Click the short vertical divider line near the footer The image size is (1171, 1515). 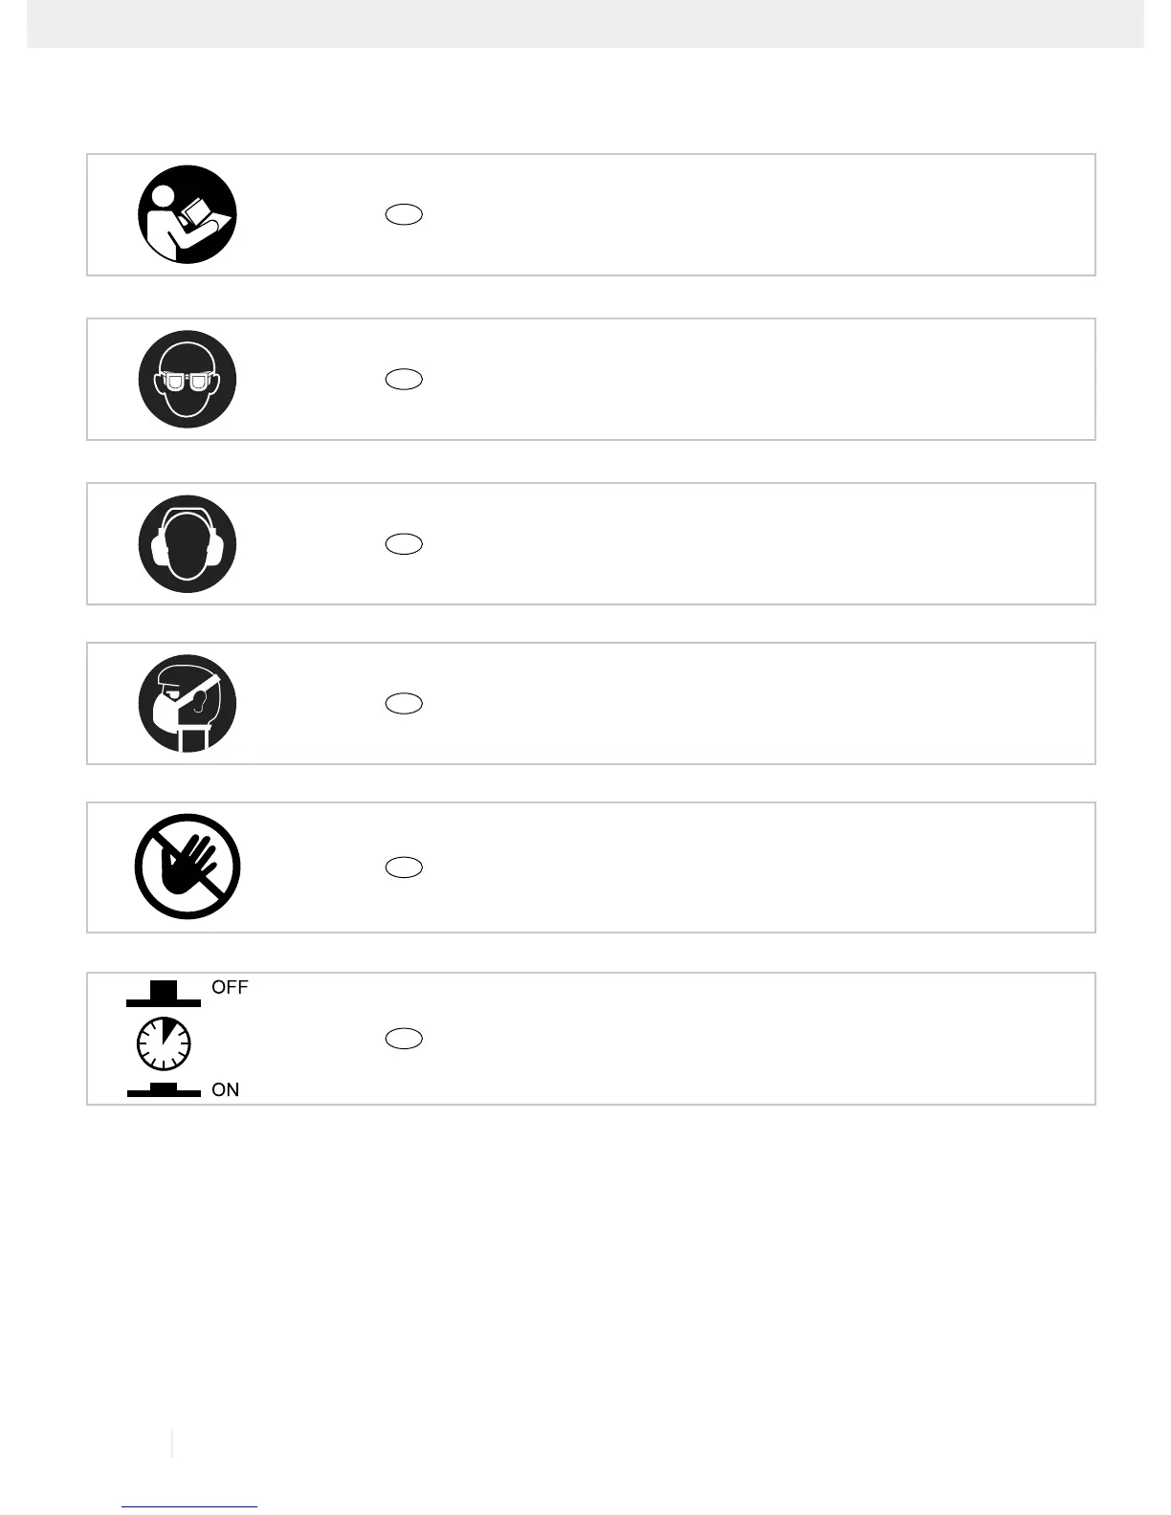tap(172, 1441)
